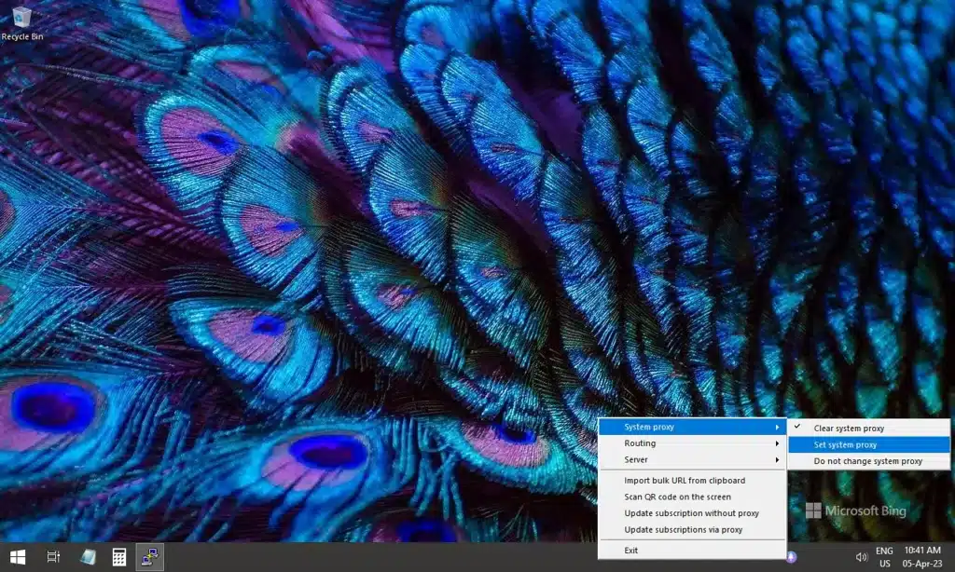The width and height of the screenshot is (955, 572).
Task: Click Update subscription without proxy
Action: pos(693,513)
